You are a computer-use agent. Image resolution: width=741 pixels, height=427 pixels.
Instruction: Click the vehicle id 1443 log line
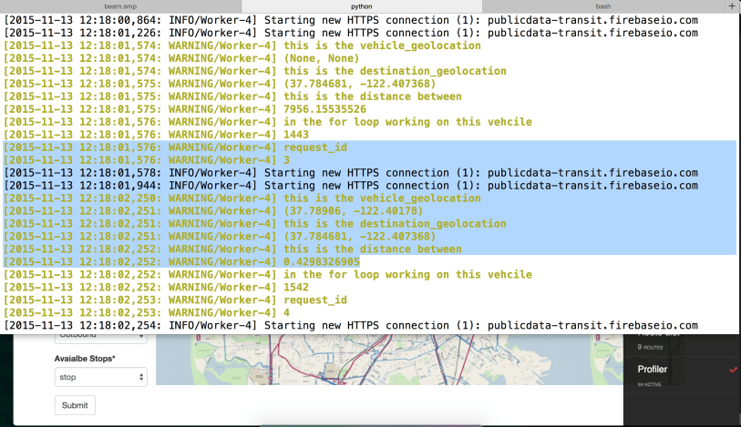pyautogui.click(x=157, y=135)
